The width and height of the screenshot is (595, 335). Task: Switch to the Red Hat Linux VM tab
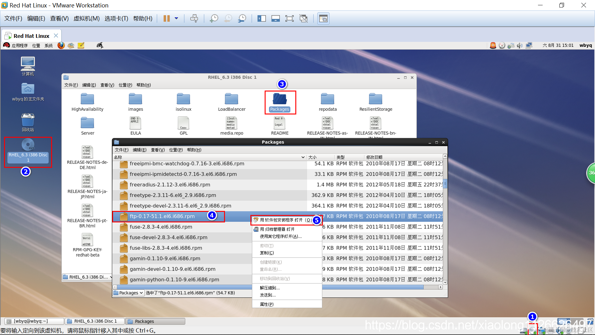click(31, 36)
